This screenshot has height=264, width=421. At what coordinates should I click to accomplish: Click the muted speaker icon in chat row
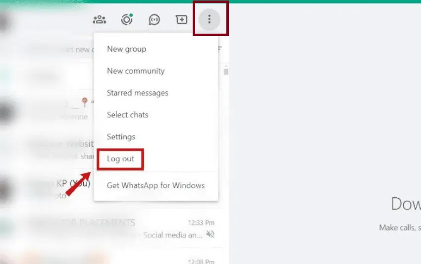click(210, 234)
